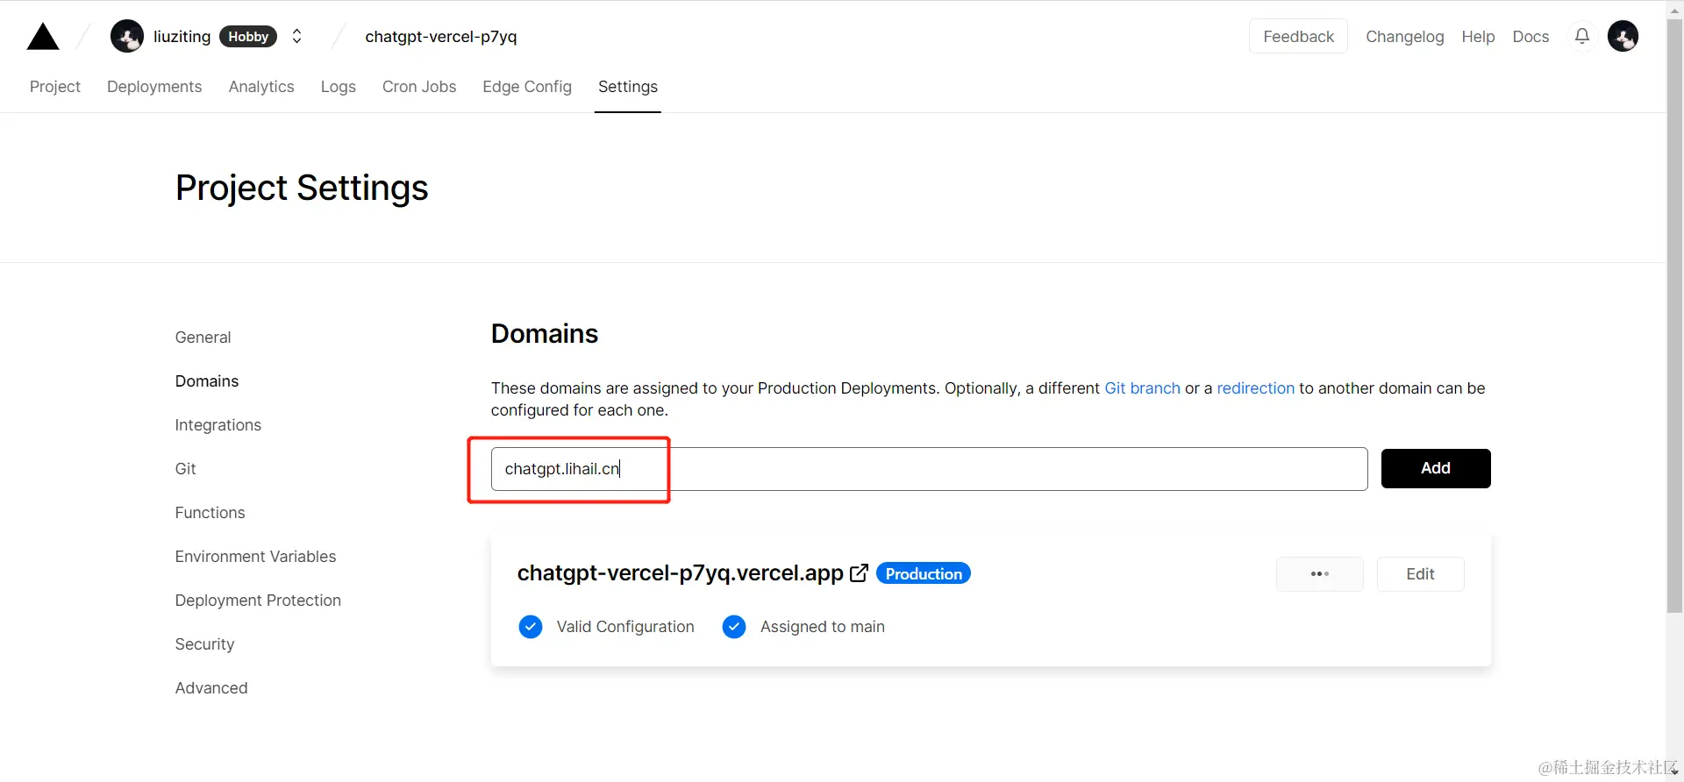Viewport: 1684px width, 782px height.
Task: Open the liuziting team avatar
Action: [127, 37]
